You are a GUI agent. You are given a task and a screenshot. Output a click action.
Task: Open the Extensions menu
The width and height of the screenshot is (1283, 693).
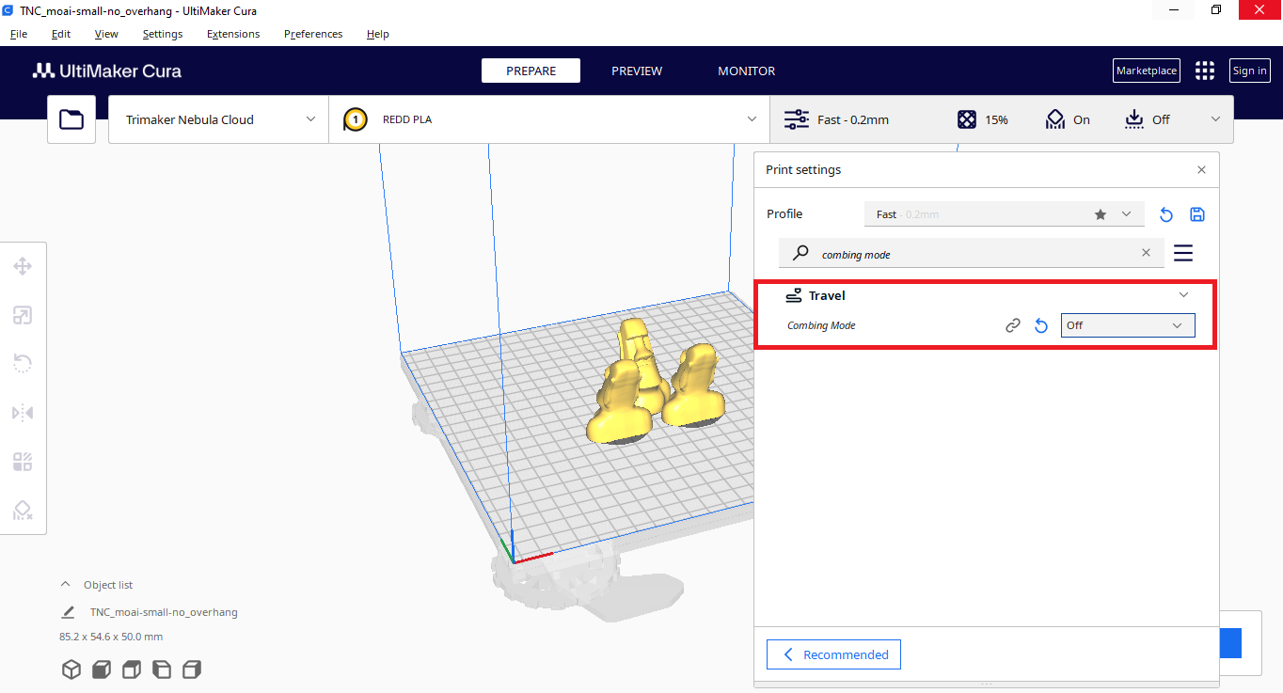point(233,34)
